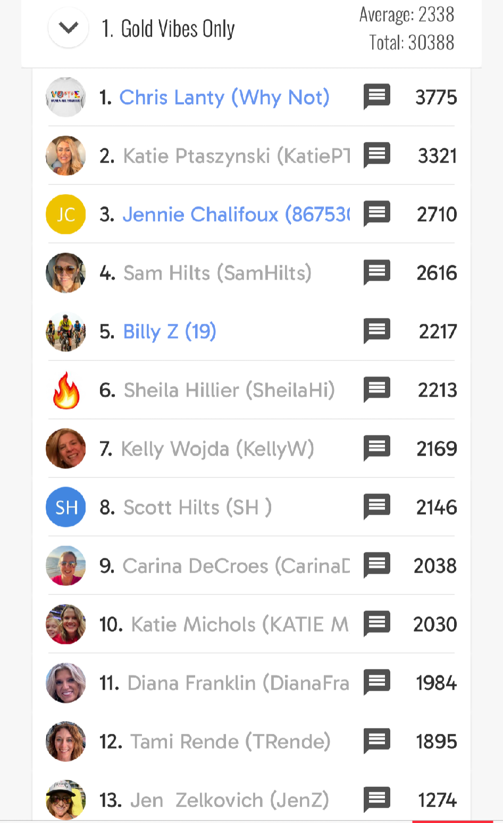Tap comment icon for Diana Franklin
This screenshot has height=823, width=503.
click(377, 682)
